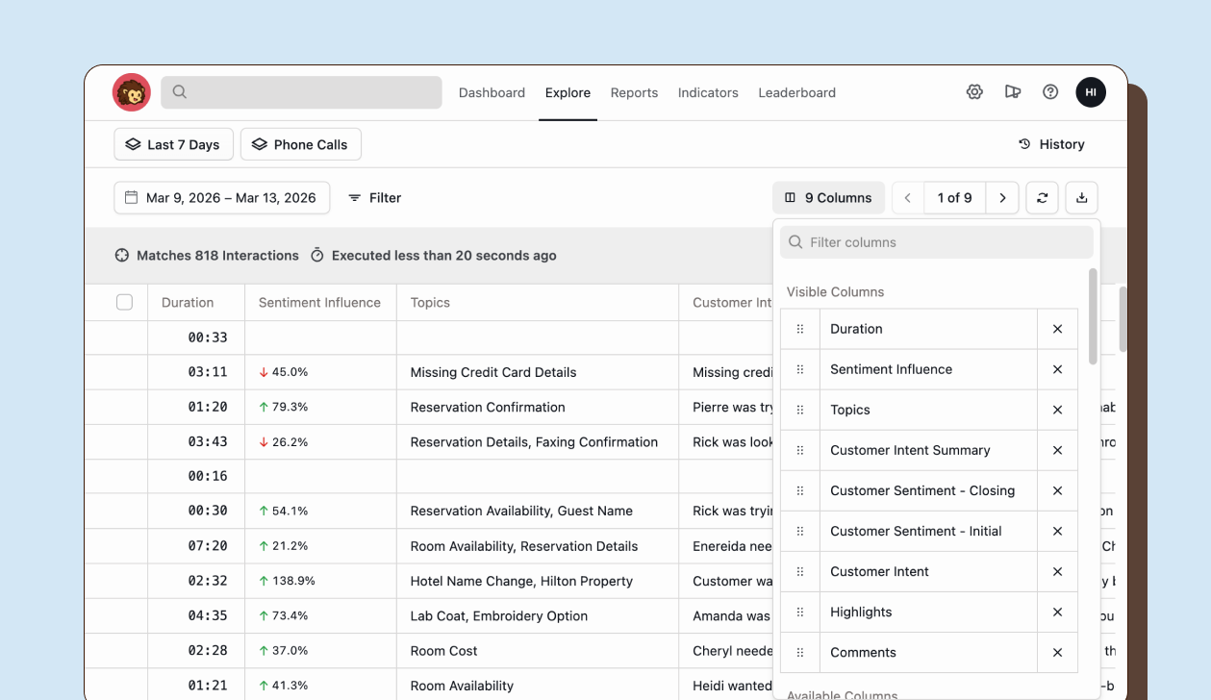Remove the Customer Intent Summary column

click(1057, 450)
